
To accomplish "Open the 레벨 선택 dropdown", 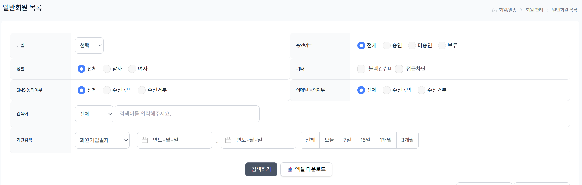I will [x=89, y=45].
